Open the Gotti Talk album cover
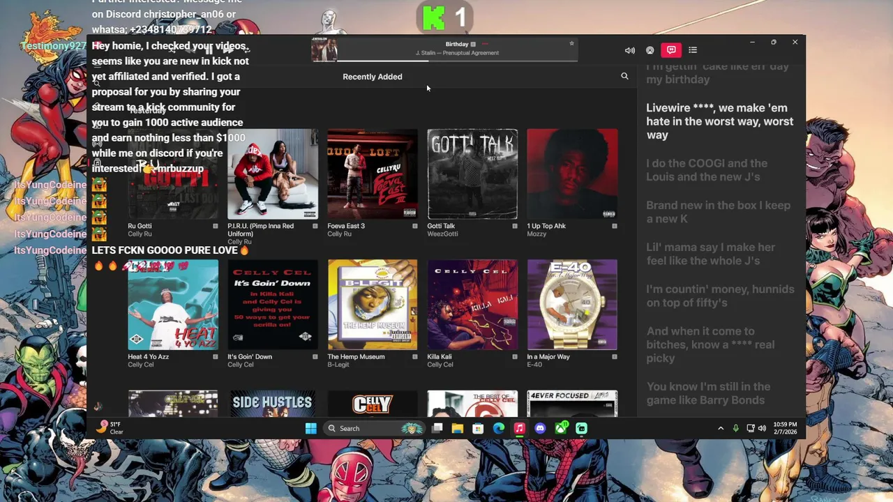 pos(472,174)
